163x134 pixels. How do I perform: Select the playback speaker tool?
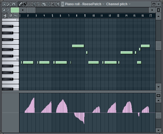[58, 4]
